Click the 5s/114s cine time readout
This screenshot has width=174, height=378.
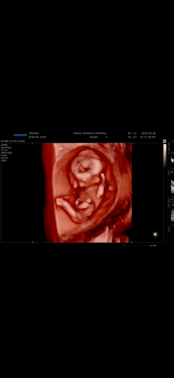tap(153, 246)
